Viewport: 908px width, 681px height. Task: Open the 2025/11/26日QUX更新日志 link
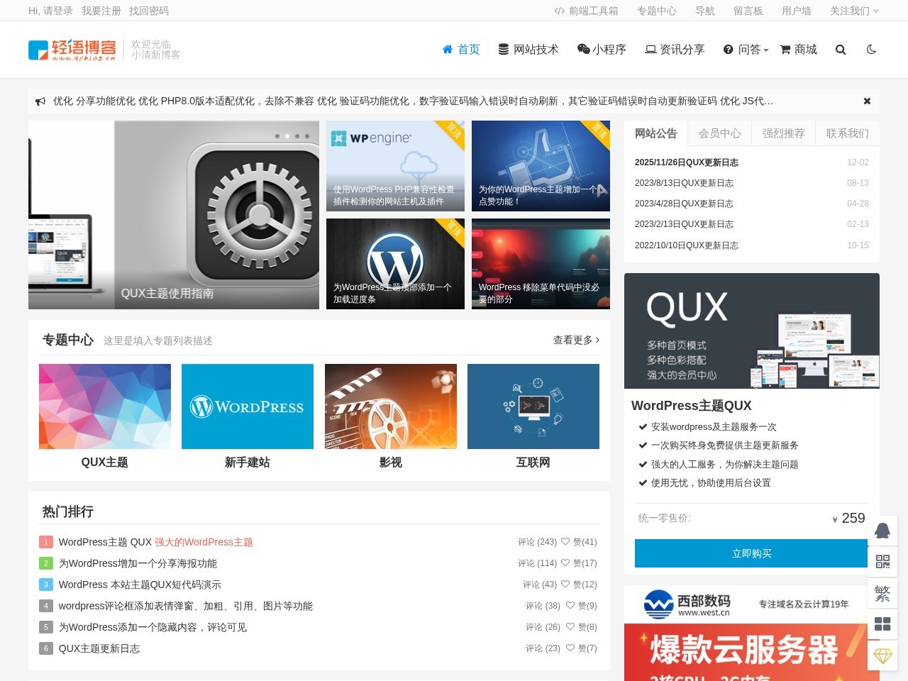[686, 162]
